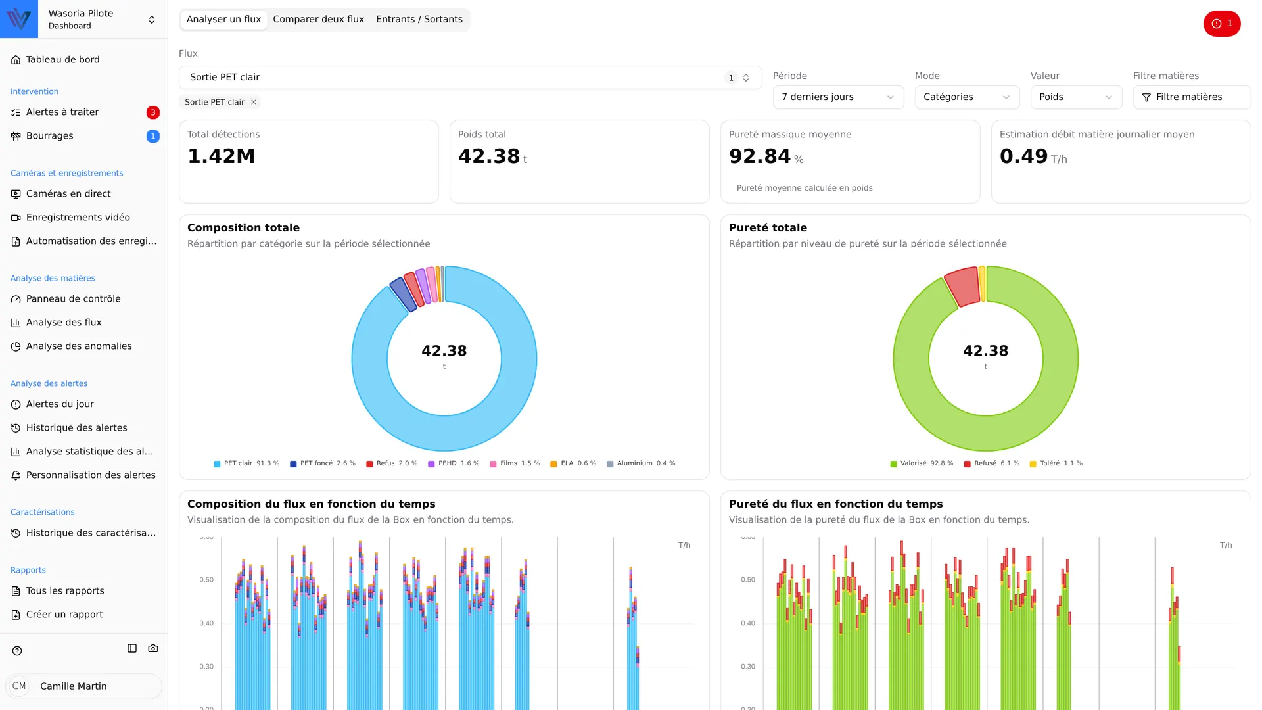Click the Wasoria logo icon
The image size is (1262, 710).
point(19,19)
